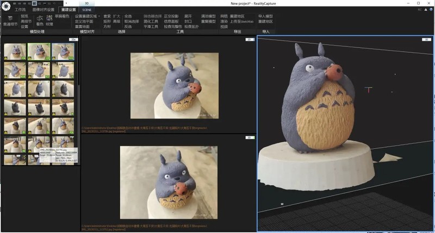Click the RC label near the notification bell
435x233 pixels.
coord(420,9)
